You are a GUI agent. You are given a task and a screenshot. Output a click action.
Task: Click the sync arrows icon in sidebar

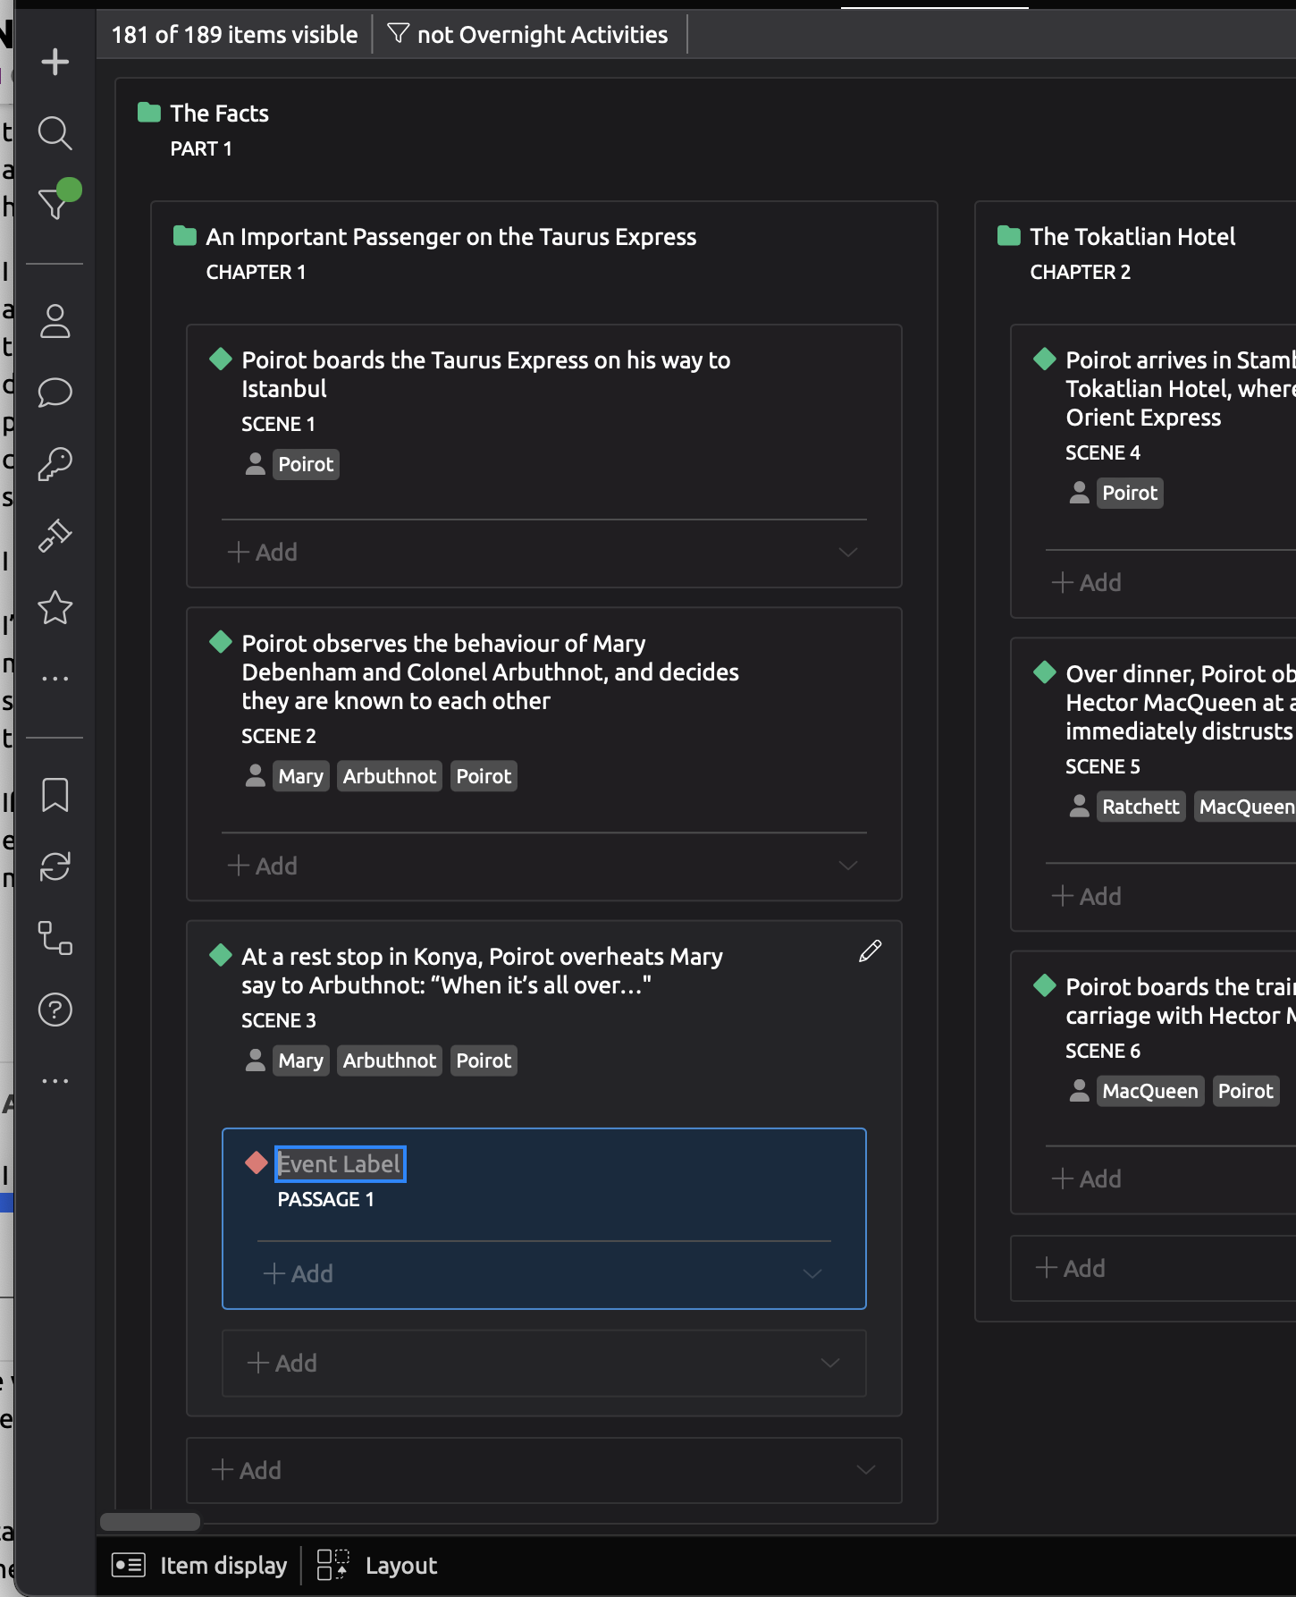click(55, 866)
